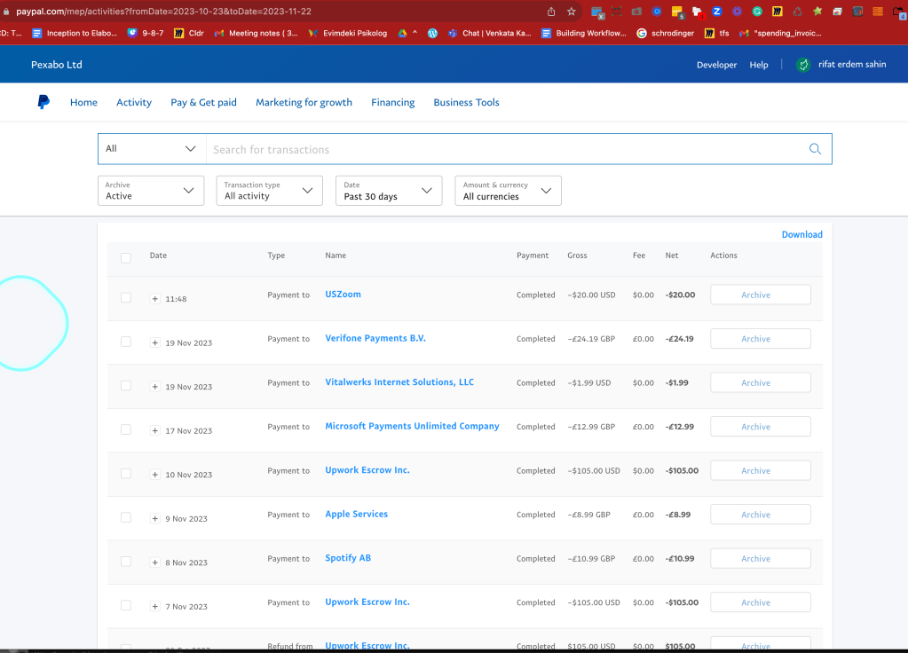Open the All search category dropdown
Screen dimensions: 908x653
point(152,149)
